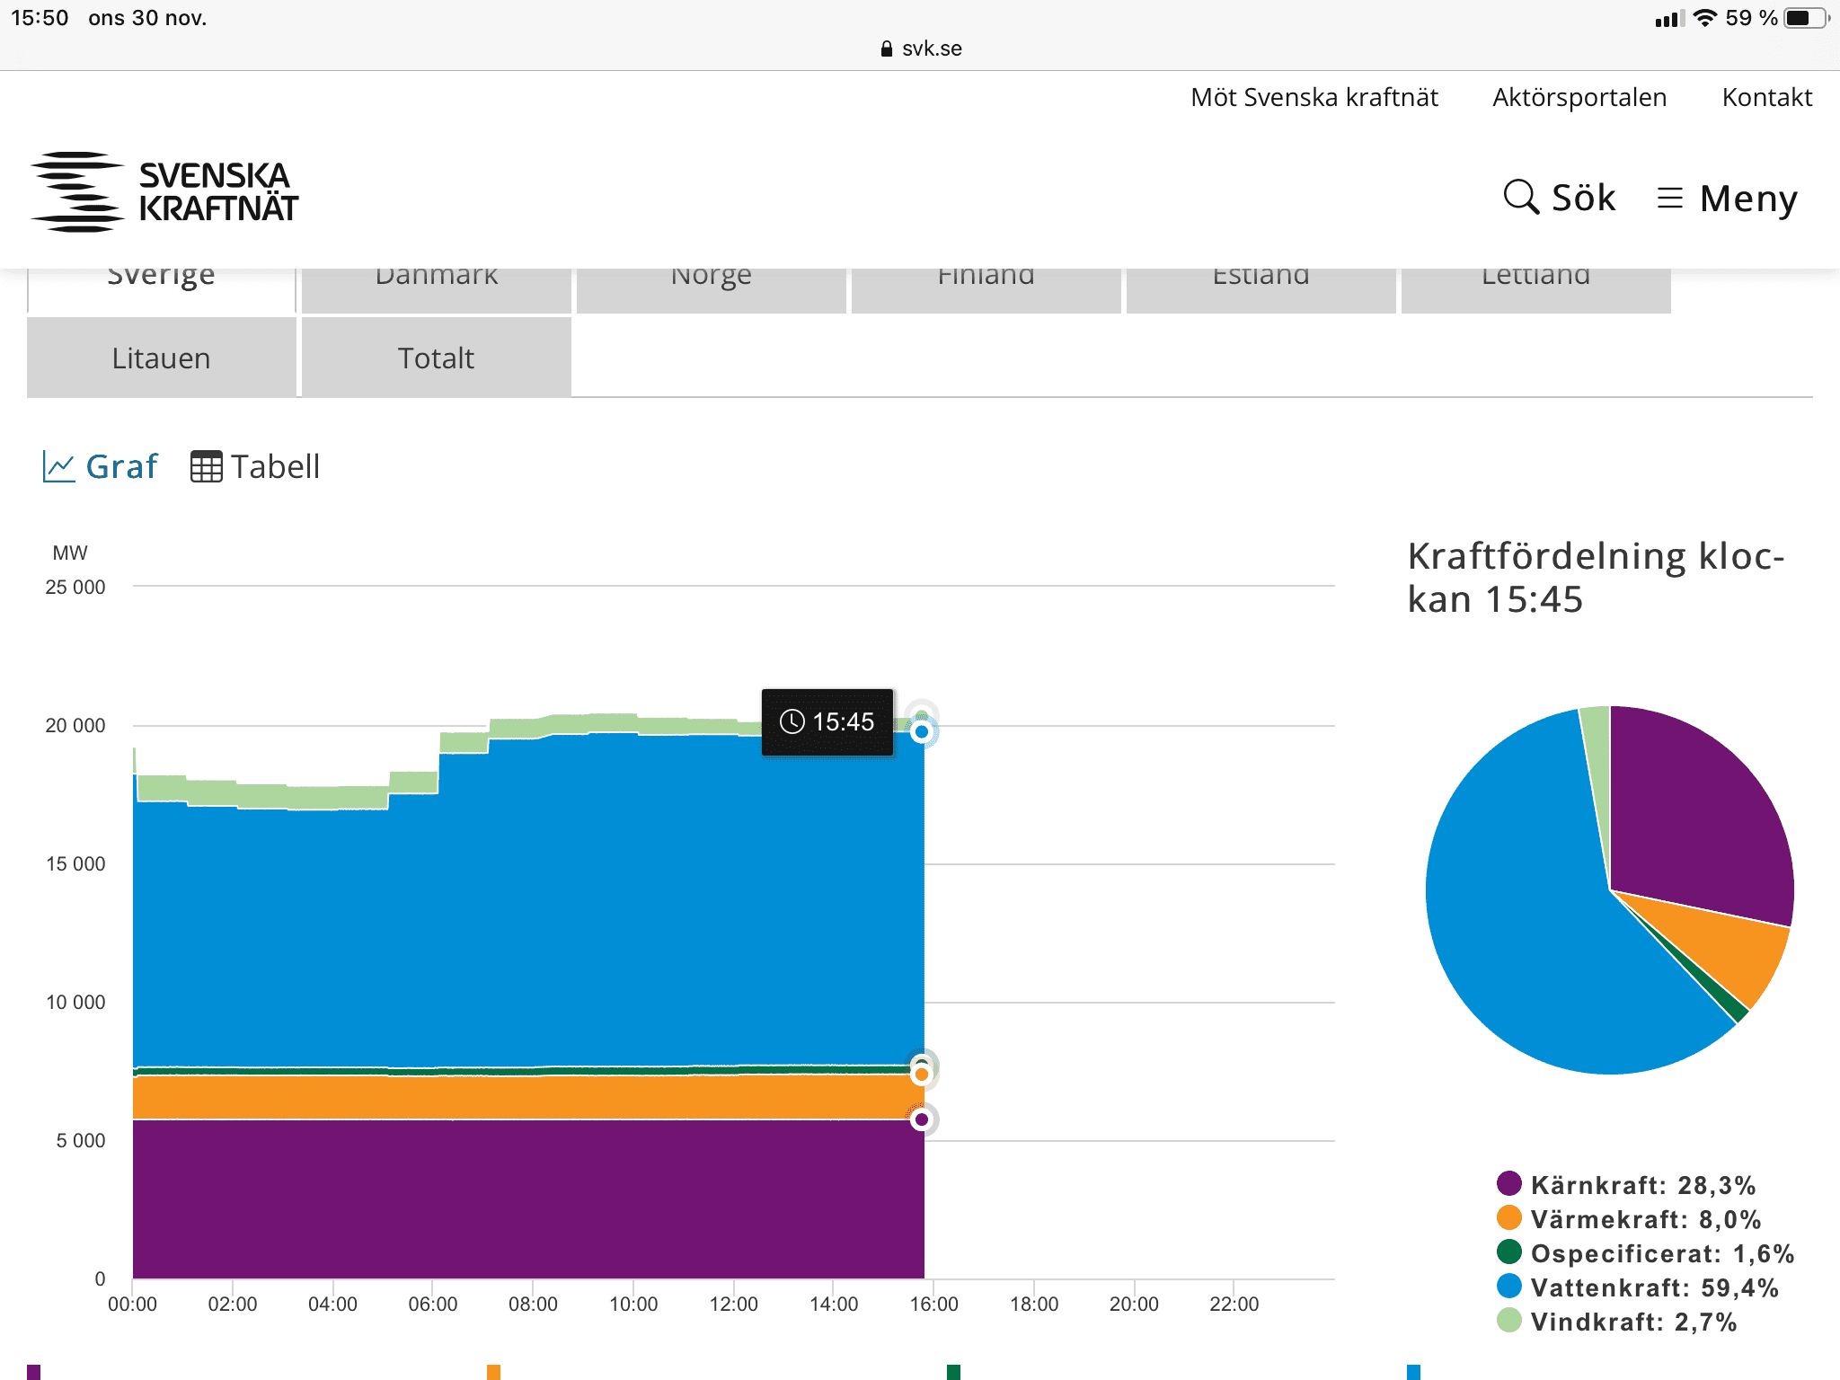The height and width of the screenshot is (1380, 1840).
Task: Select the Totalt tab
Action: [436, 358]
